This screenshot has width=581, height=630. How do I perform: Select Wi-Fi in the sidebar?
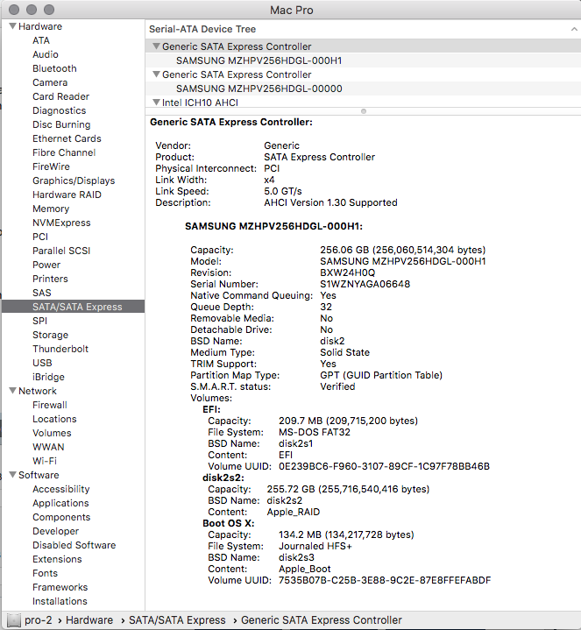pos(45,461)
